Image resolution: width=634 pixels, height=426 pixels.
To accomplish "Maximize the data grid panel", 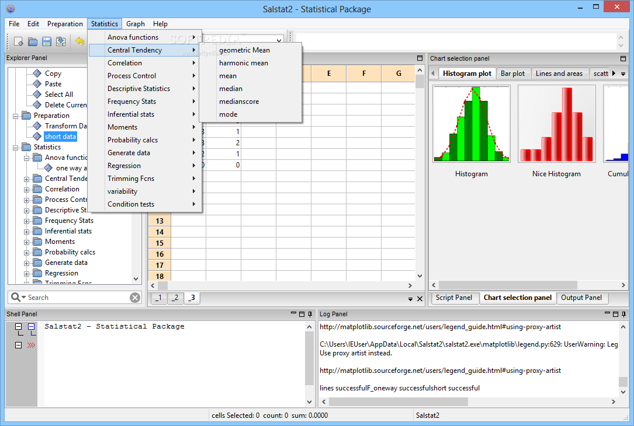I will pos(420,58).
